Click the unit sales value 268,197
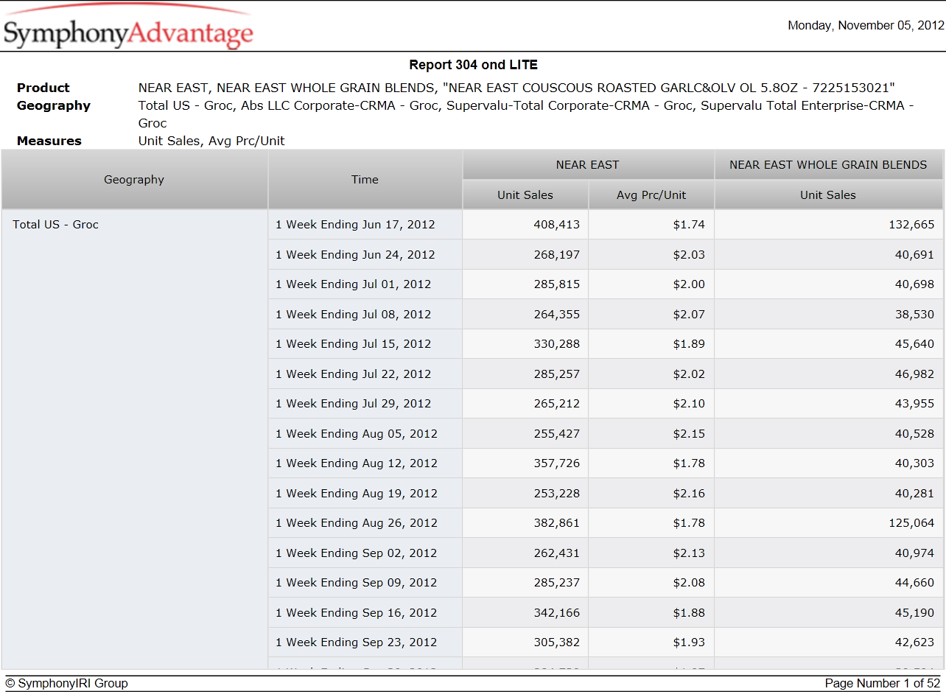This screenshot has height=697, width=946. pyautogui.click(x=557, y=255)
